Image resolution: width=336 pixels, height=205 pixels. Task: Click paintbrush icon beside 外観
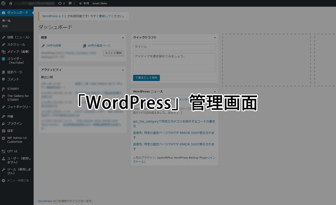click(3, 117)
